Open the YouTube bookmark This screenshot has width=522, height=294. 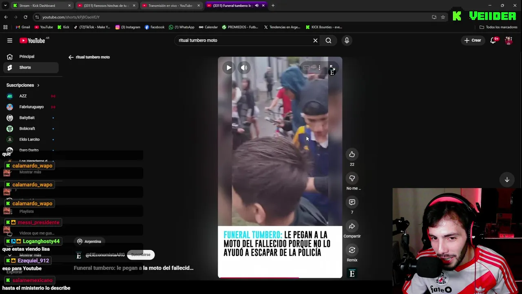[44, 27]
